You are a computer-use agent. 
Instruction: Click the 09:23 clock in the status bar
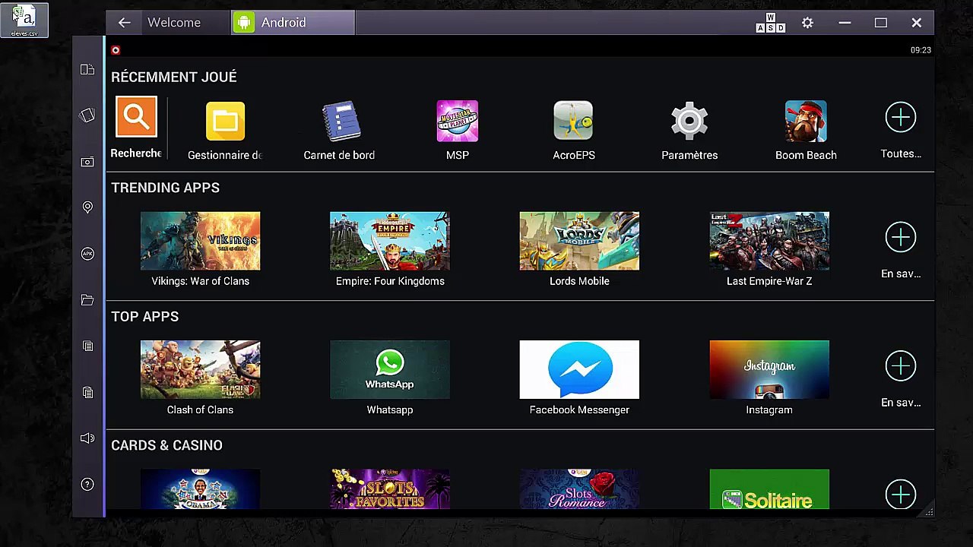tap(921, 50)
